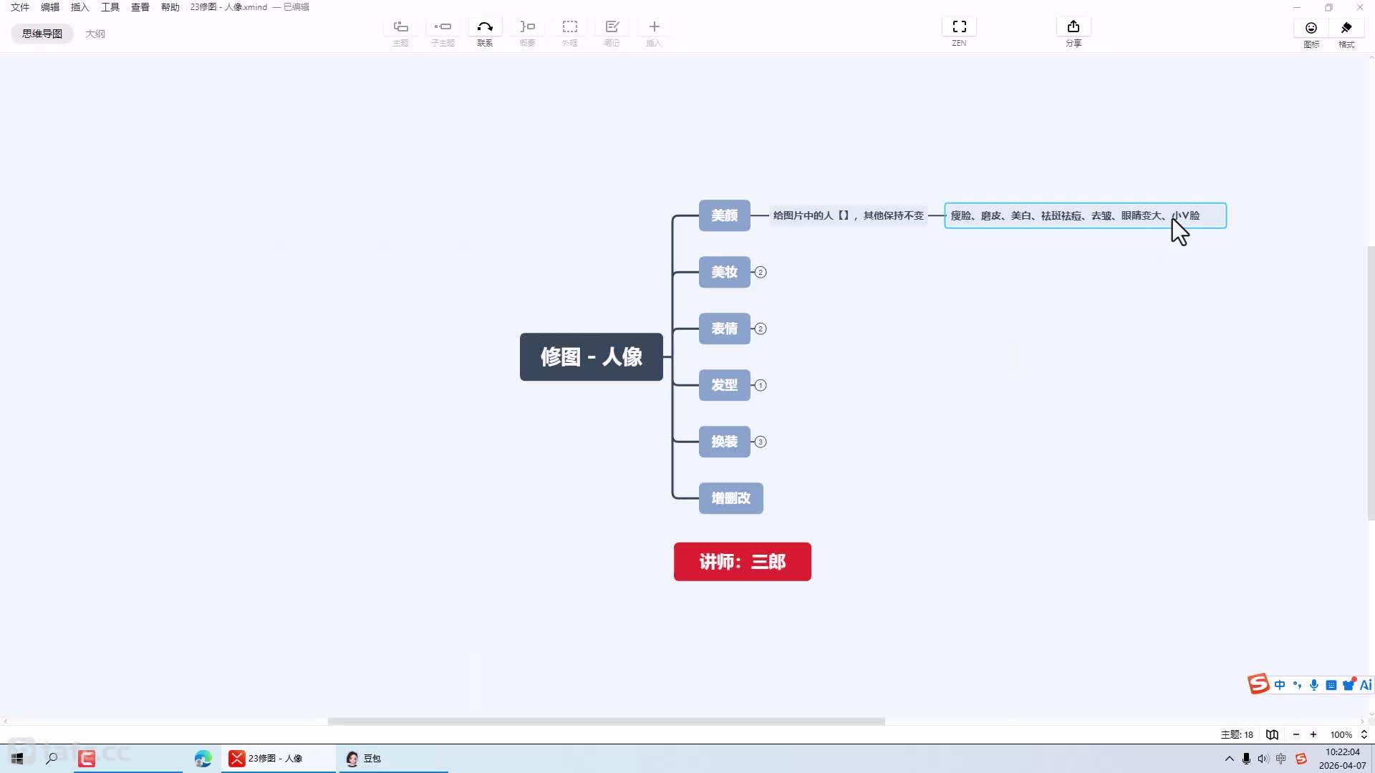Toggle the map overview icon in status bar
Screen dimensions: 1375x773
(x=1272, y=734)
